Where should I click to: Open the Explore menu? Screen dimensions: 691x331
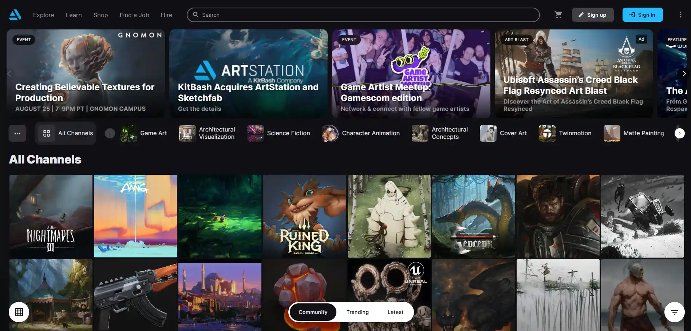pos(44,15)
